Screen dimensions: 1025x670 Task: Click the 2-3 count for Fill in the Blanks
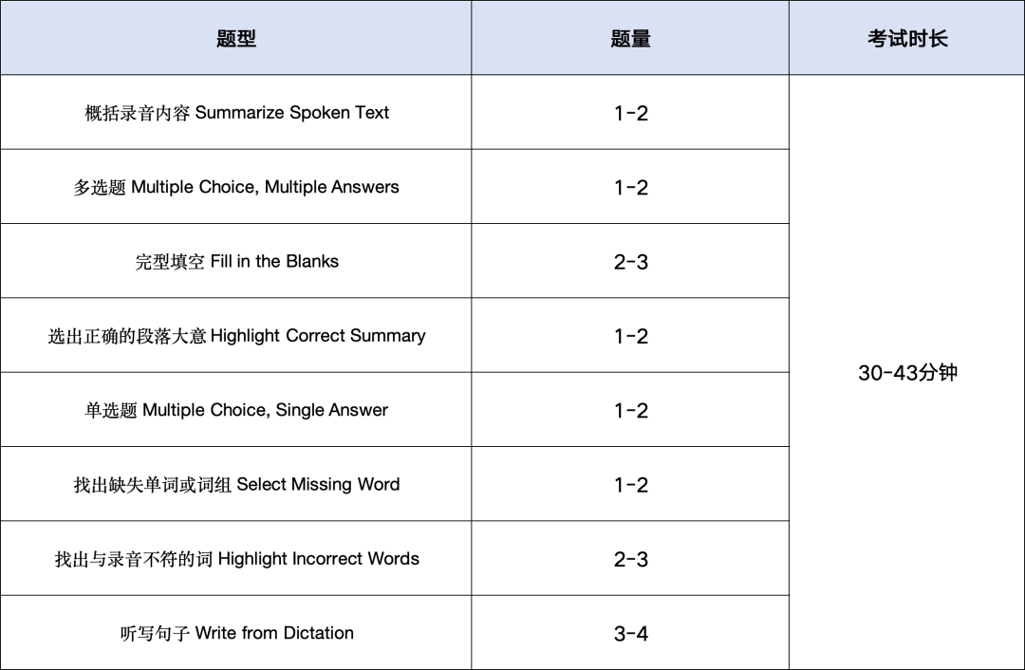[630, 262]
